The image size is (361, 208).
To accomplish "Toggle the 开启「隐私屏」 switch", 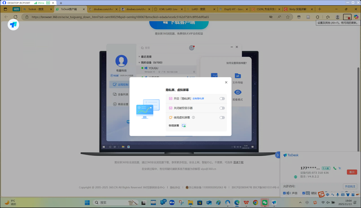I will tap(222, 99).
